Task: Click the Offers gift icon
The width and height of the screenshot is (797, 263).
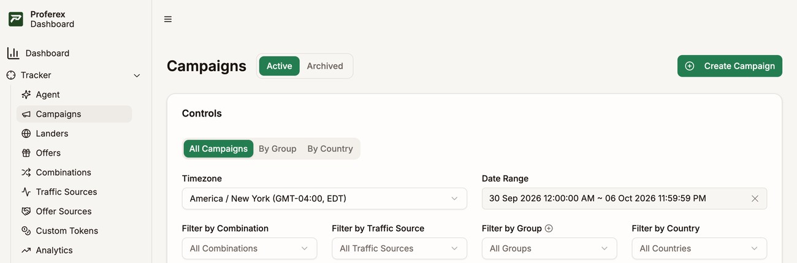Action: (26, 153)
